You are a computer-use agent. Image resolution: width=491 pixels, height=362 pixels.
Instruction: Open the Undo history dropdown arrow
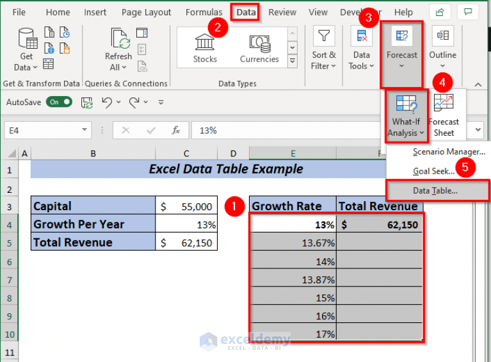[x=118, y=102]
